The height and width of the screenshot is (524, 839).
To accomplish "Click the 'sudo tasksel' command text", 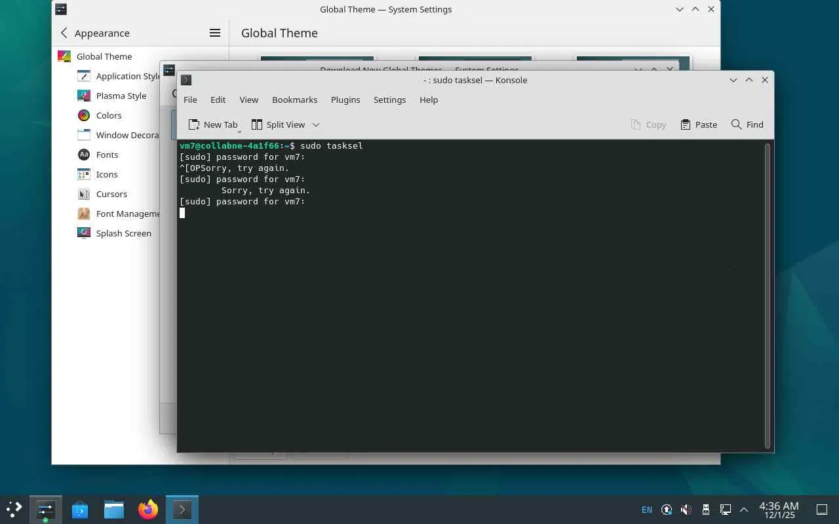I will coord(332,145).
